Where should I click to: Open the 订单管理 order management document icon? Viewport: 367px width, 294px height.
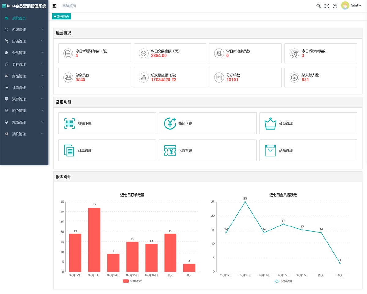pos(69,150)
